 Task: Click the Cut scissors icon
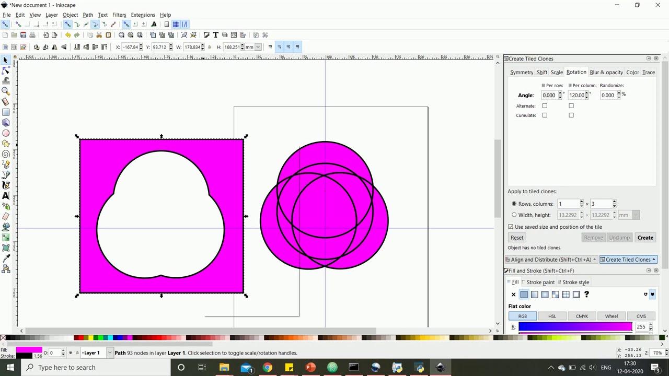[x=99, y=35]
